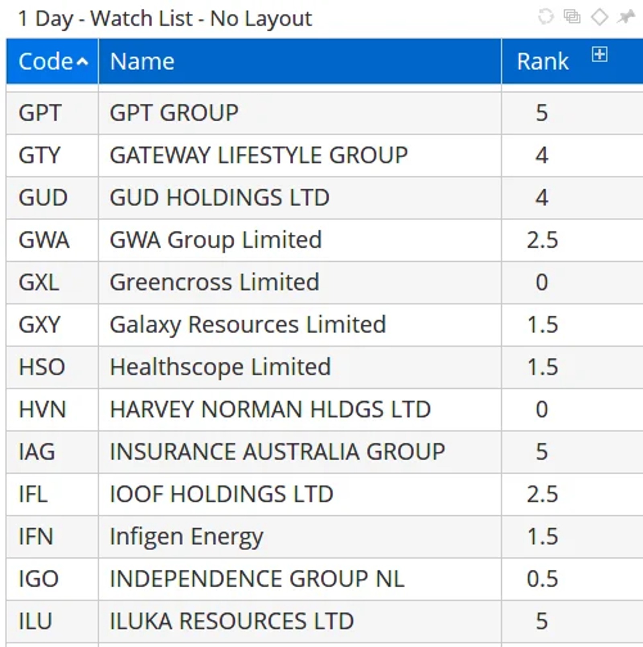Select the GUD code cell
Screen dimensions: 643x647
click(x=52, y=198)
